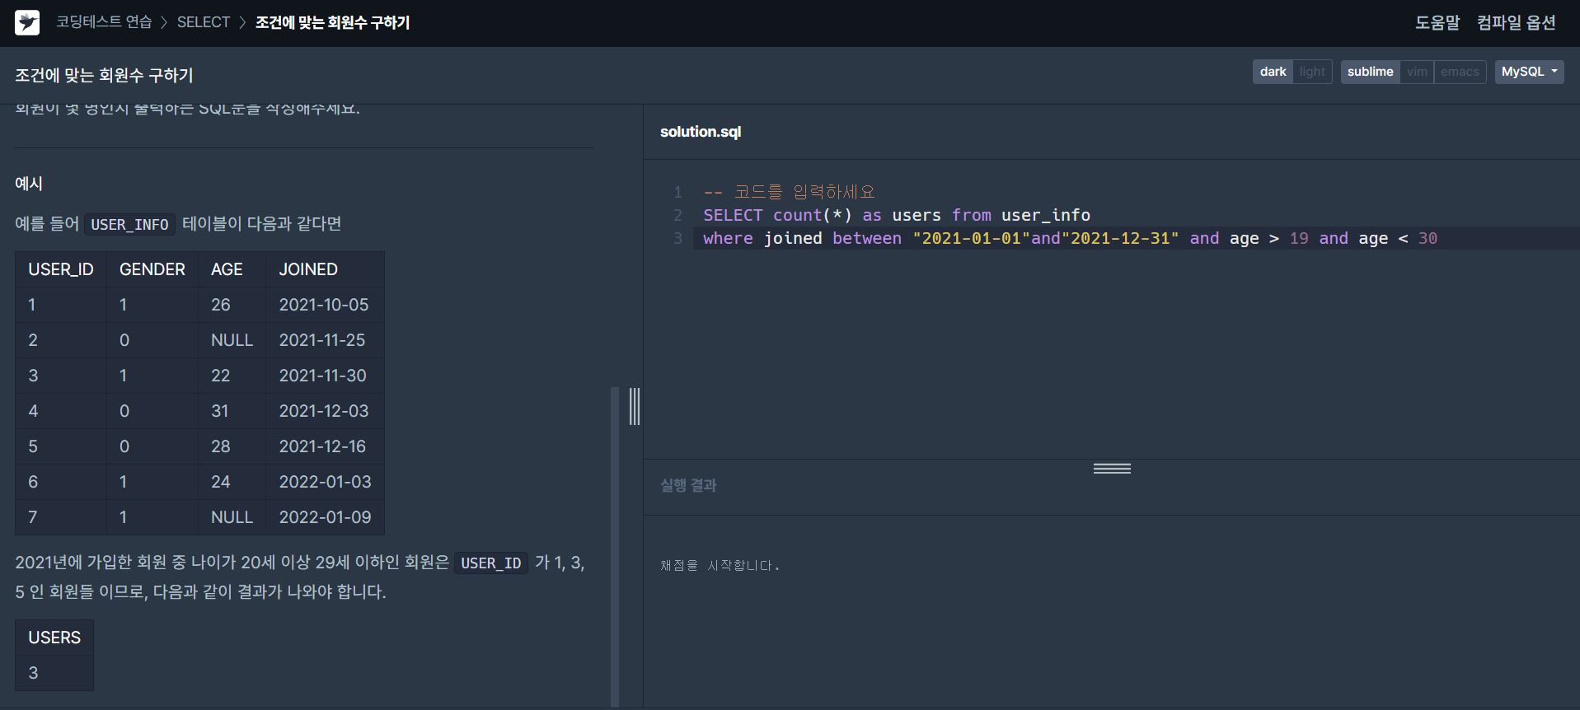
Task: Click the 채점을 시작합니다. result message
Action: pyautogui.click(x=720, y=565)
